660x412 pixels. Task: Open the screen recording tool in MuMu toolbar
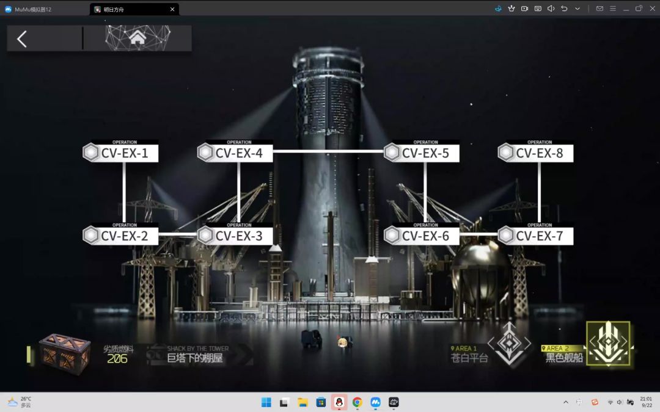pyautogui.click(x=524, y=9)
